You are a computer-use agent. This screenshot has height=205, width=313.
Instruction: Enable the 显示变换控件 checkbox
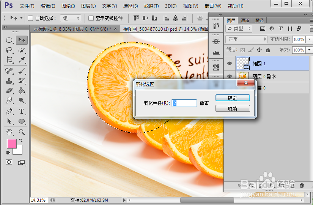click(x=91, y=18)
